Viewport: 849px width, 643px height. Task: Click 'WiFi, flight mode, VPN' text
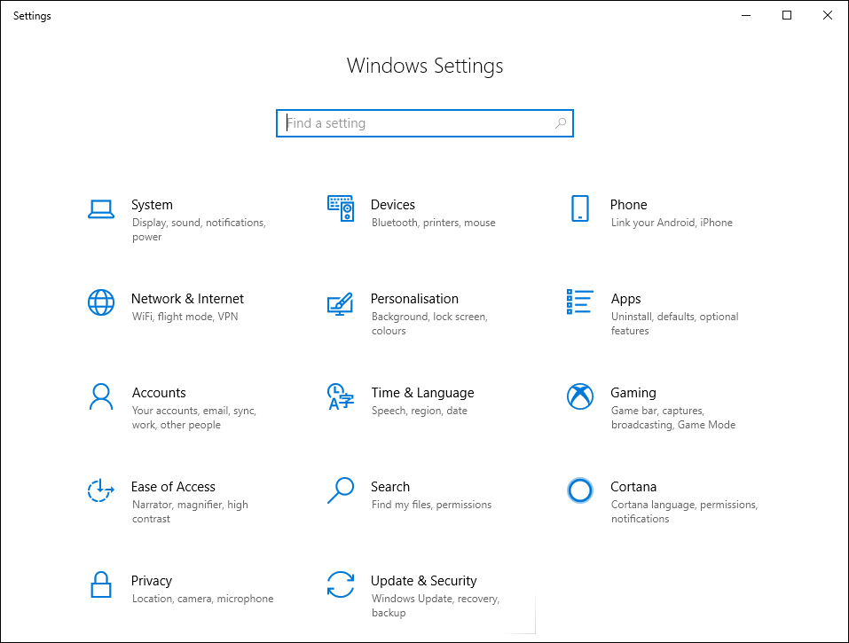(185, 317)
